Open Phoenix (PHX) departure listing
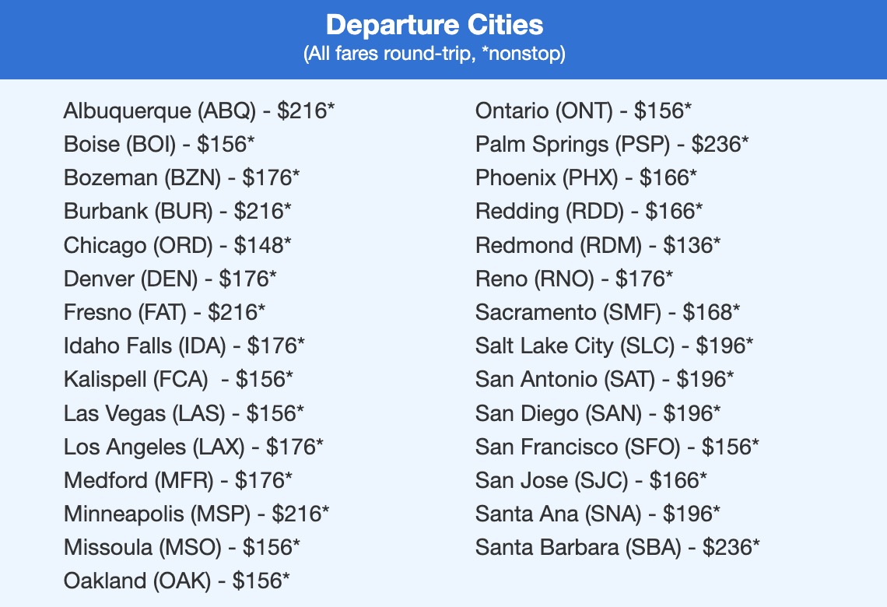Image resolution: width=887 pixels, height=607 pixels. point(586,177)
